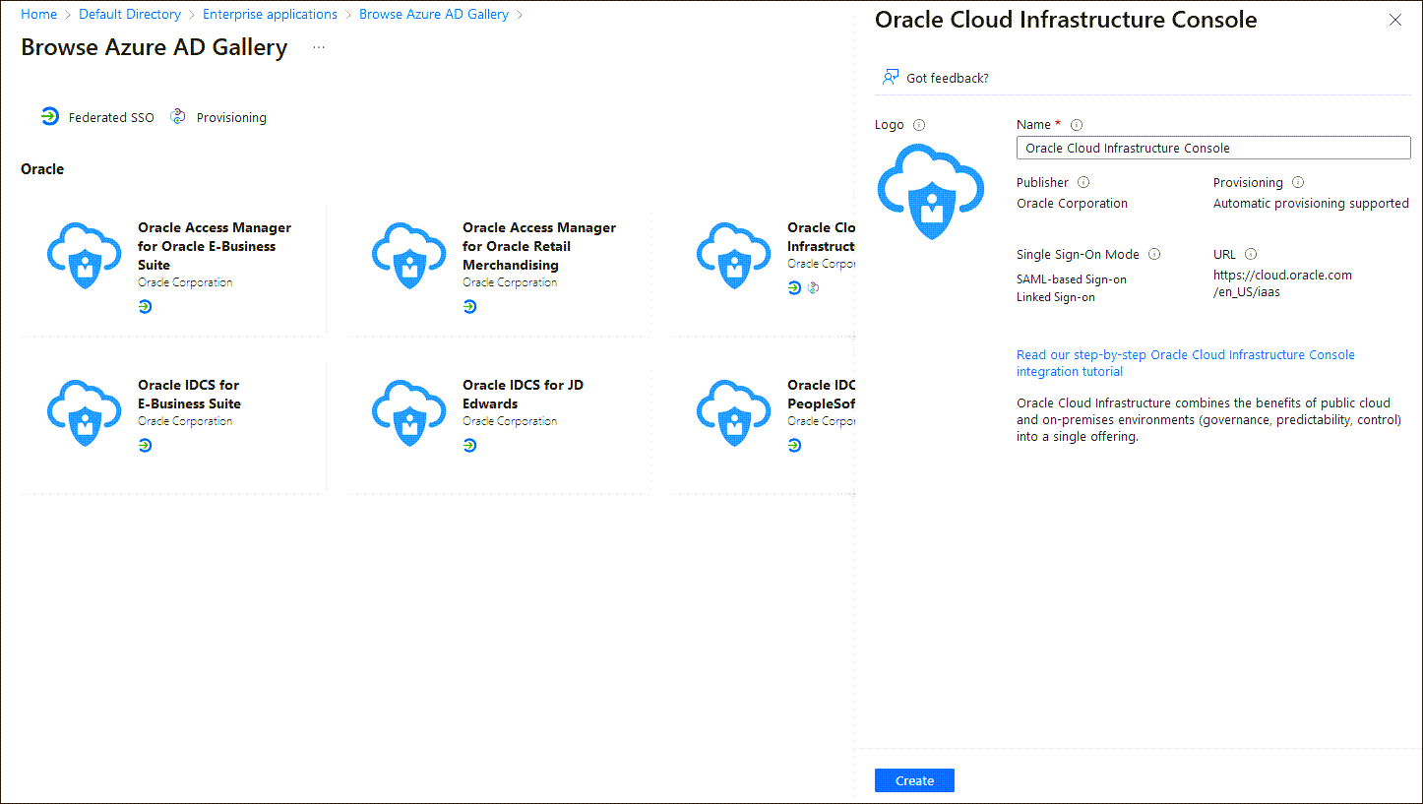Select the Provisioning filter
The height and width of the screenshot is (804, 1423).
218,117
